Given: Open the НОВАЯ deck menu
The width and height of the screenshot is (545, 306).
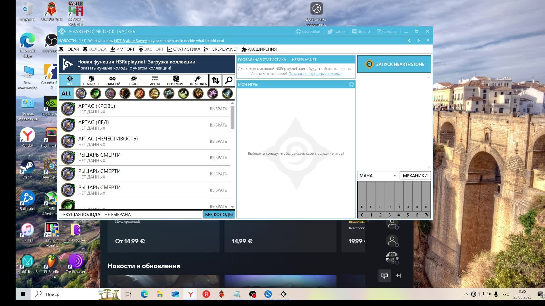Looking at the screenshot, I should click(69, 49).
